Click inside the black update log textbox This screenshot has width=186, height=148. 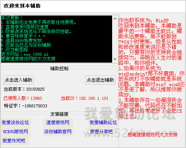[56, 39]
